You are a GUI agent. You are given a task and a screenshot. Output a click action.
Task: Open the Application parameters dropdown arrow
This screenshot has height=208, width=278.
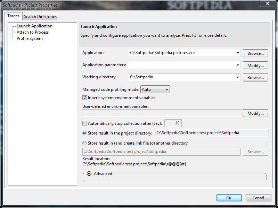click(238, 65)
